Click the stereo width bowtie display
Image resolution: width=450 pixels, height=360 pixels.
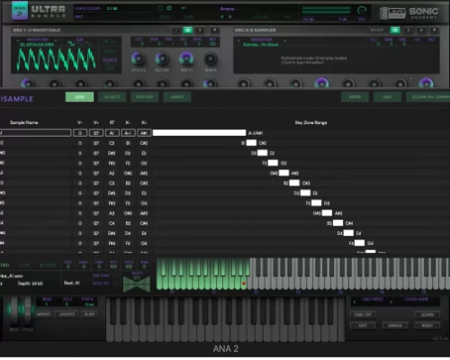137,284
